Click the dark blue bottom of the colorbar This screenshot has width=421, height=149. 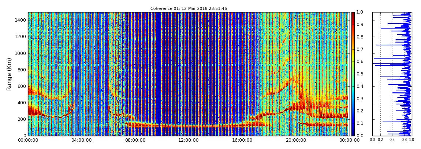[353, 133]
